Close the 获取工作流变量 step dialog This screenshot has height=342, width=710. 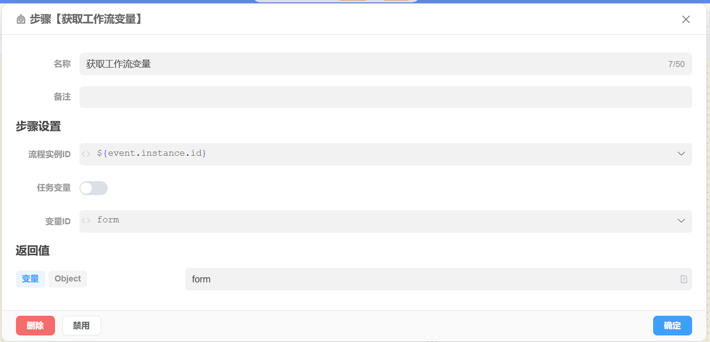click(x=686, y=19)
